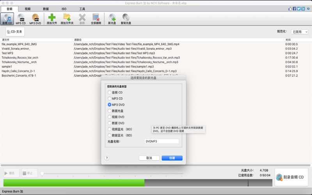Screen dimensions: 312x195
Task: Select the 音频 CD toolbar icon
Action: [x=7, y=18]
